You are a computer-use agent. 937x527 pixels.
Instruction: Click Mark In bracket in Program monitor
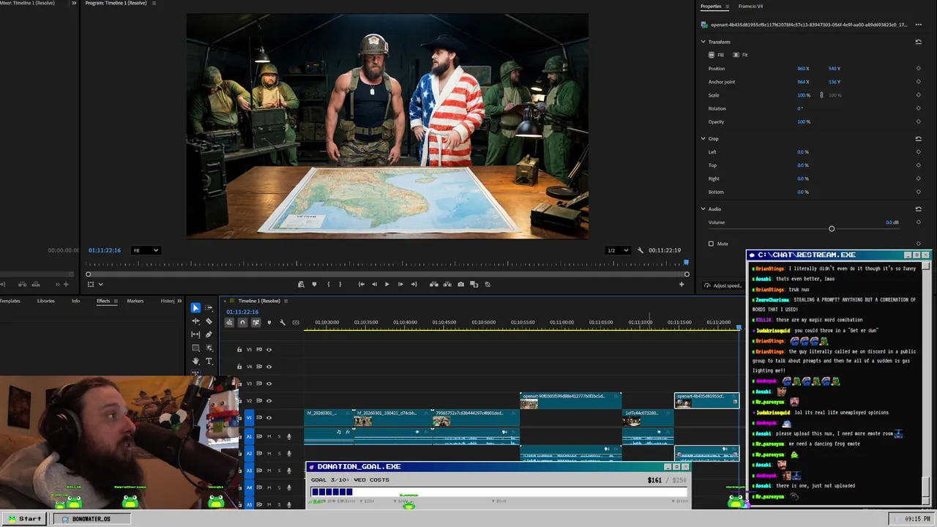(x=328, y=284)
